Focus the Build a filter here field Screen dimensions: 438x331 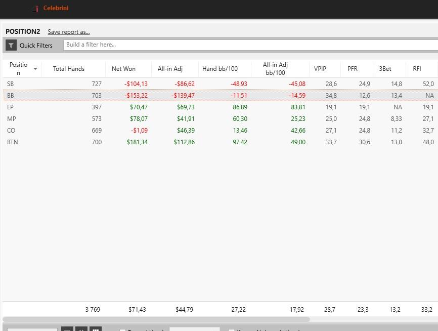click(250, 45)
